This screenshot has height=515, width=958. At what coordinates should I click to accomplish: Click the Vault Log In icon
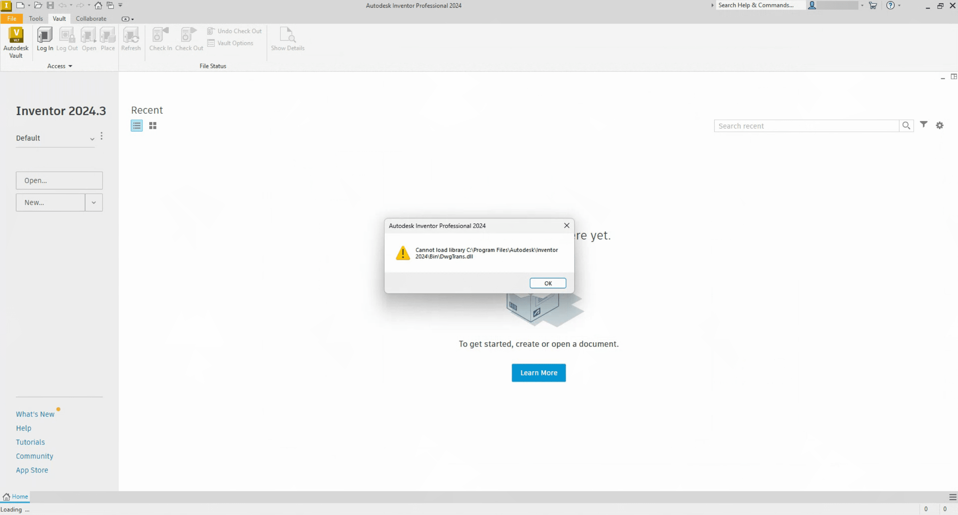(45, 35)
